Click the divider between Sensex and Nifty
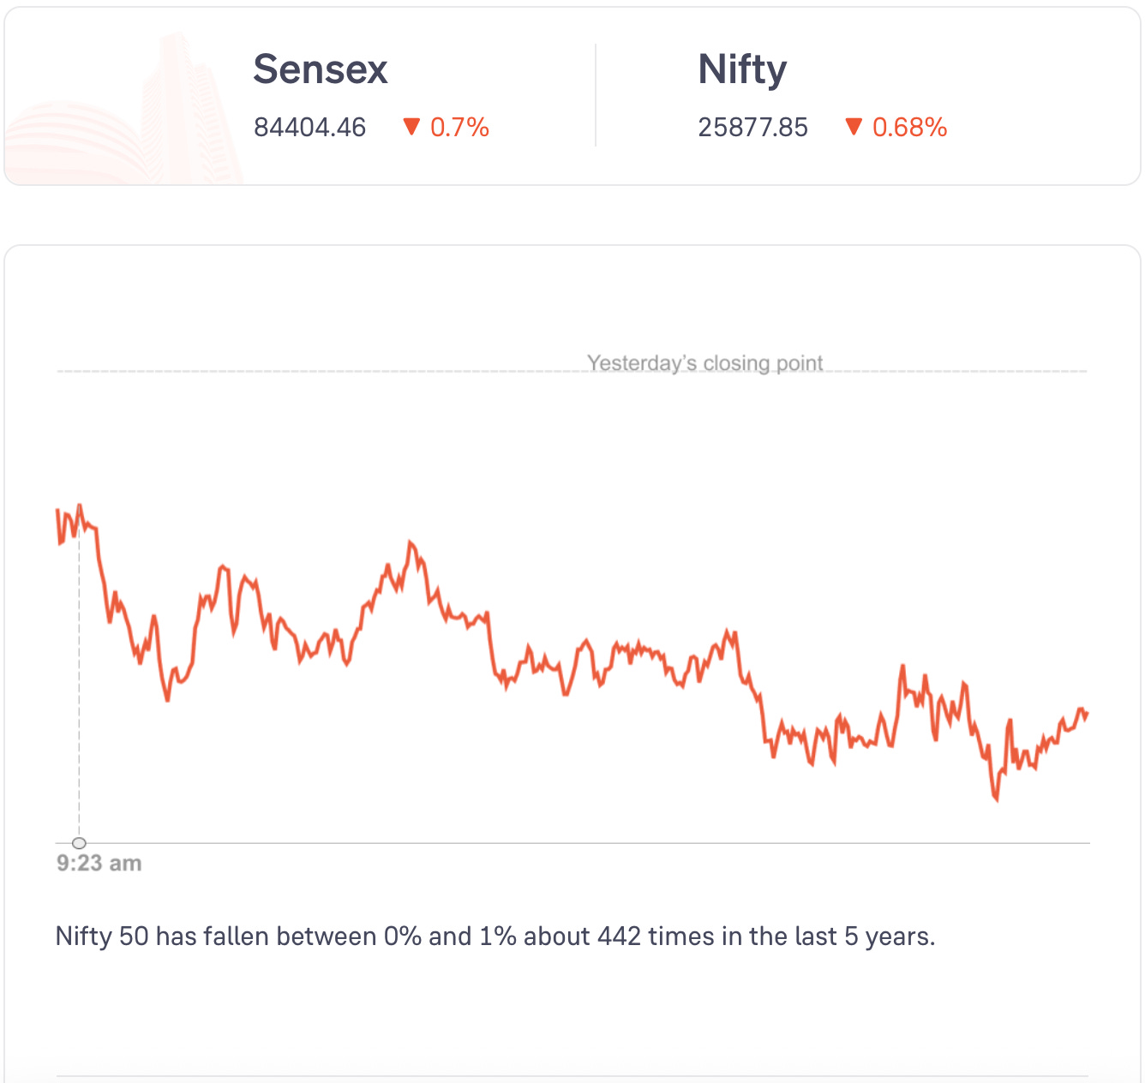This screenshot has height=1083, width=1145. click(596, 95)
